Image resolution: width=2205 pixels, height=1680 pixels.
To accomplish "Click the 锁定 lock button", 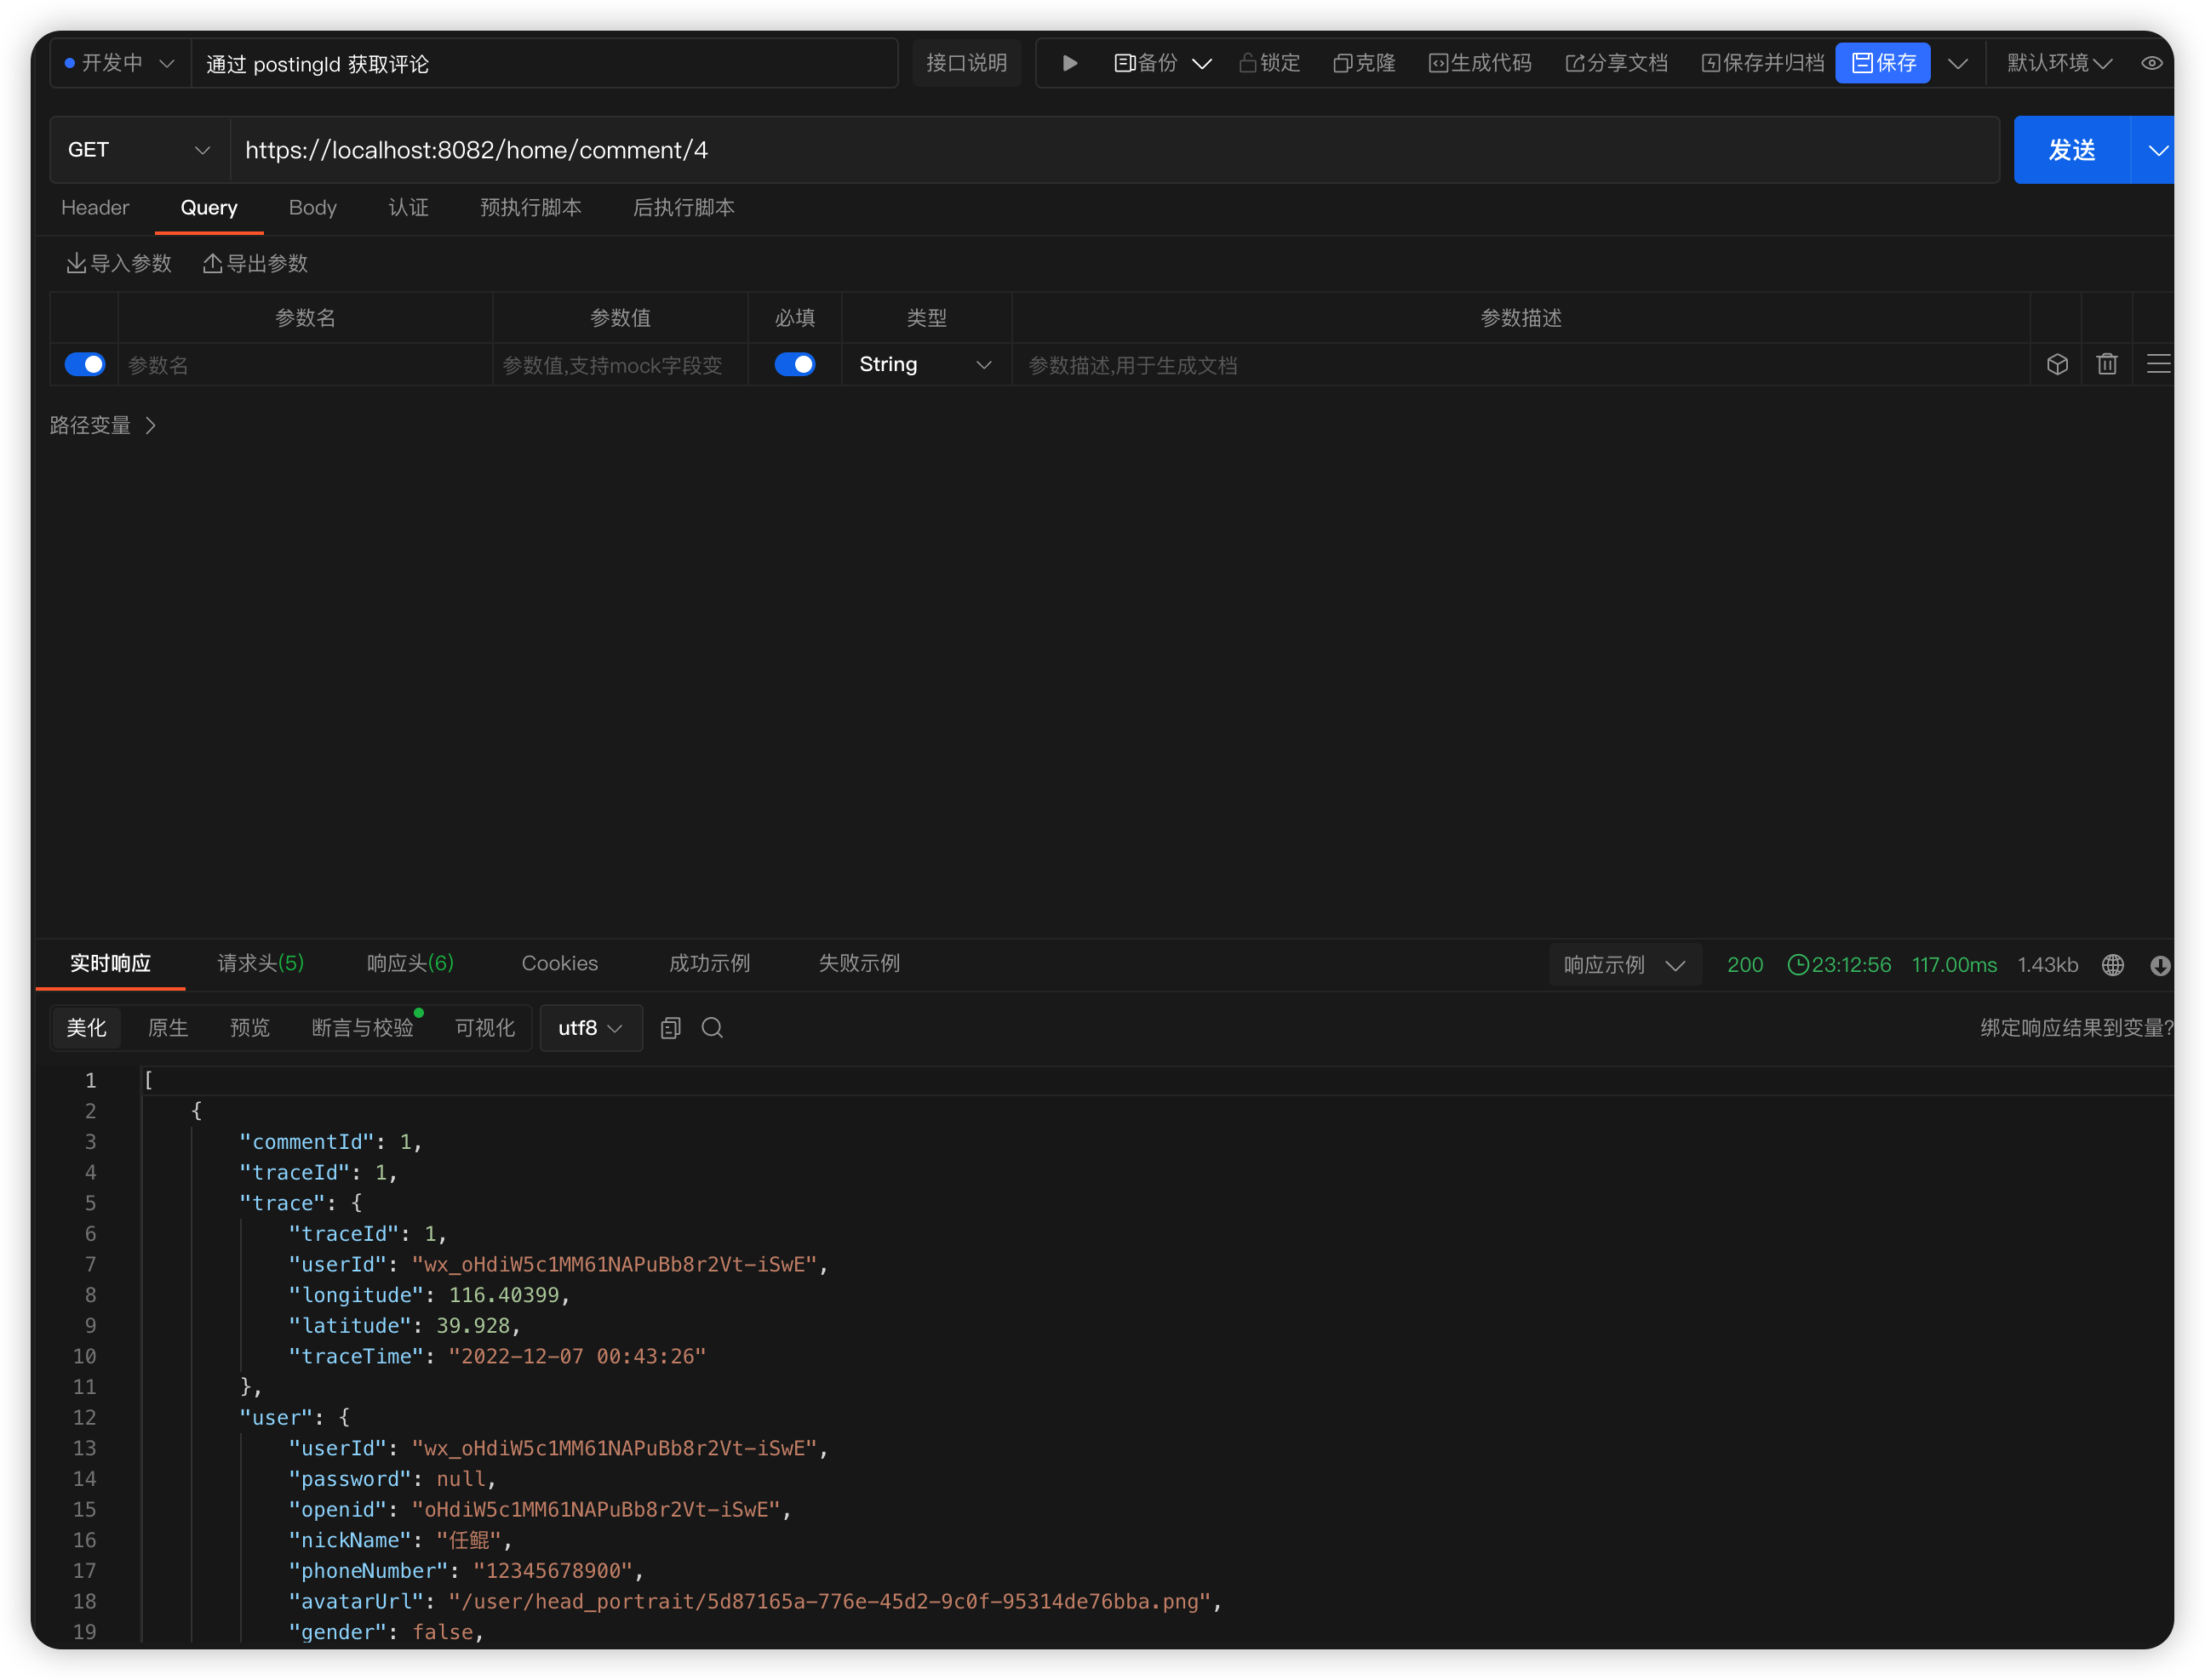I will [1270, 63].
